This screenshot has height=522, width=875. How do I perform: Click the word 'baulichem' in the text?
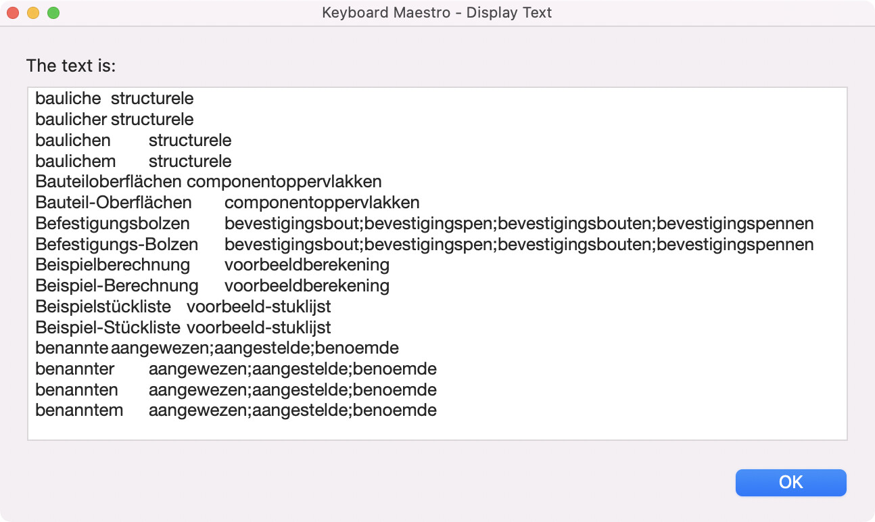click(75, 162)
